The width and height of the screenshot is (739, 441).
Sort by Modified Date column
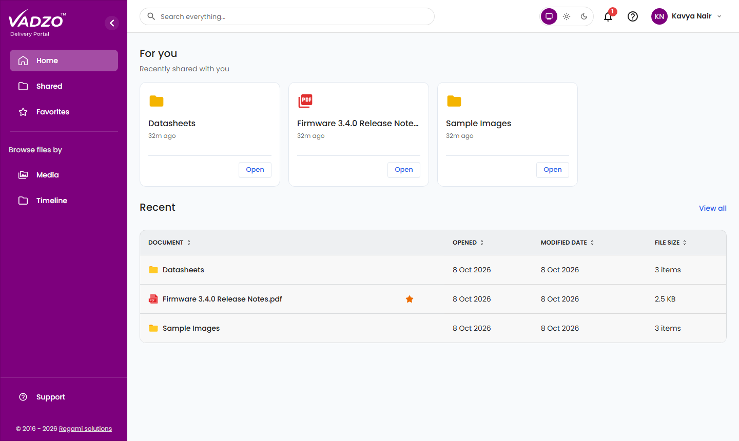pyautogui.click(x=567, y=243)
